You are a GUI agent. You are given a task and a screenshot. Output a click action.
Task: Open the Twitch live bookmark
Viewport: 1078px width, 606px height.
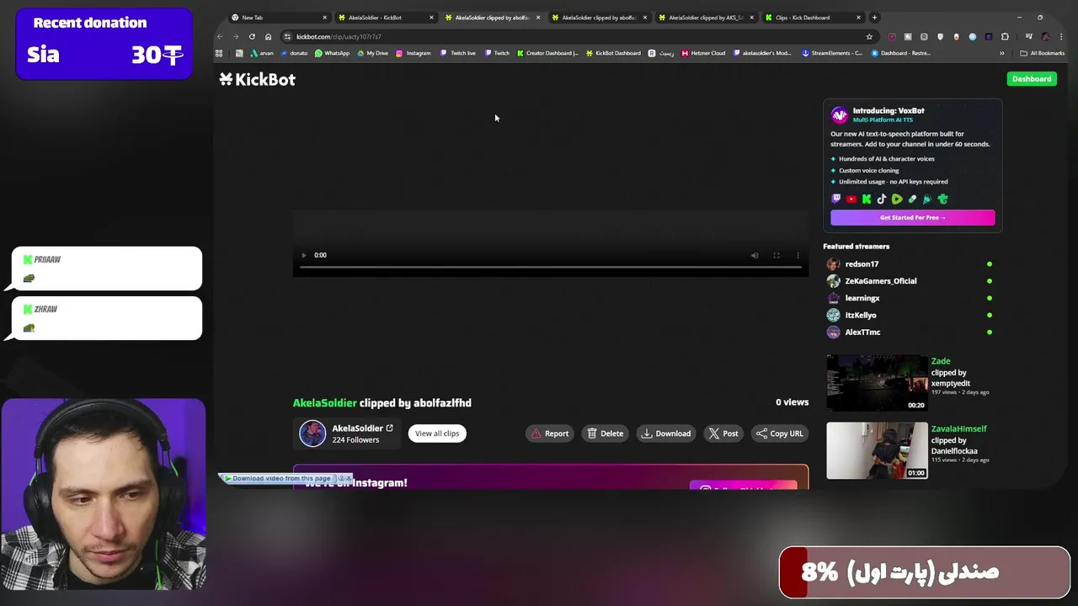(x=457, y=53)
